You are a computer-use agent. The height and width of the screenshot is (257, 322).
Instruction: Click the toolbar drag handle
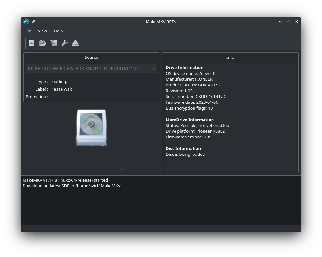coord(25,43)
